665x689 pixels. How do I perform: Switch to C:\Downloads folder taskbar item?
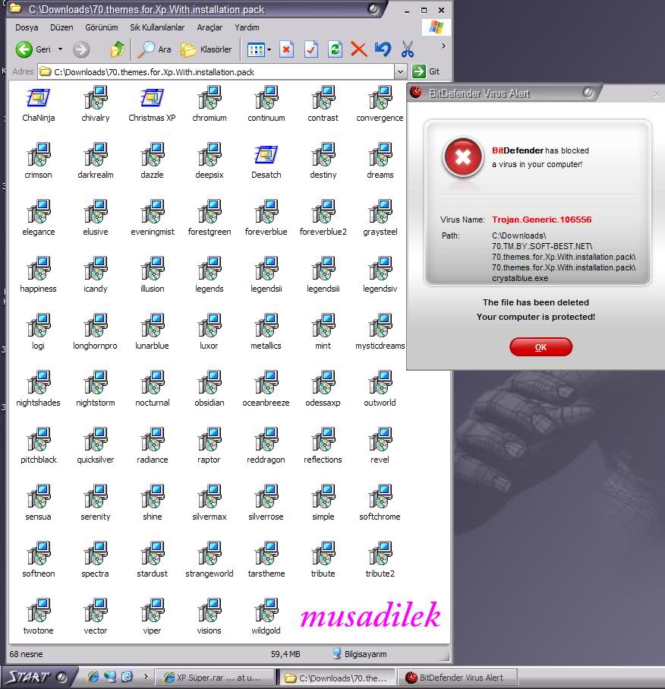pos(336,678)
